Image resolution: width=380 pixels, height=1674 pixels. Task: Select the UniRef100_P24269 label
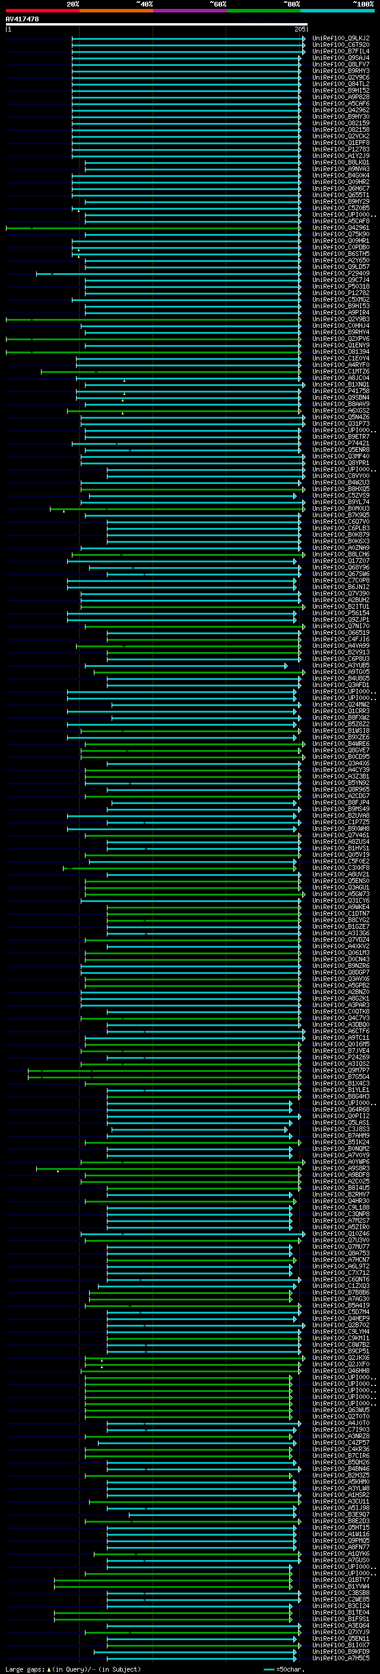pyautogui.click(x=340, y=1056)
